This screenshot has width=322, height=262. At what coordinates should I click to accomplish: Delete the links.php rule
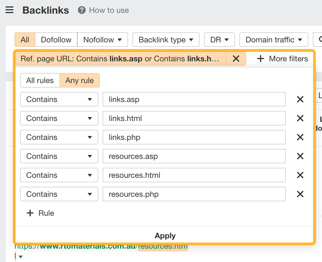(300, 137)
